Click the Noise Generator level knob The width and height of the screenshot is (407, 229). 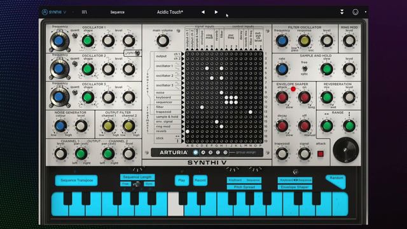click(x=81, y=126)
